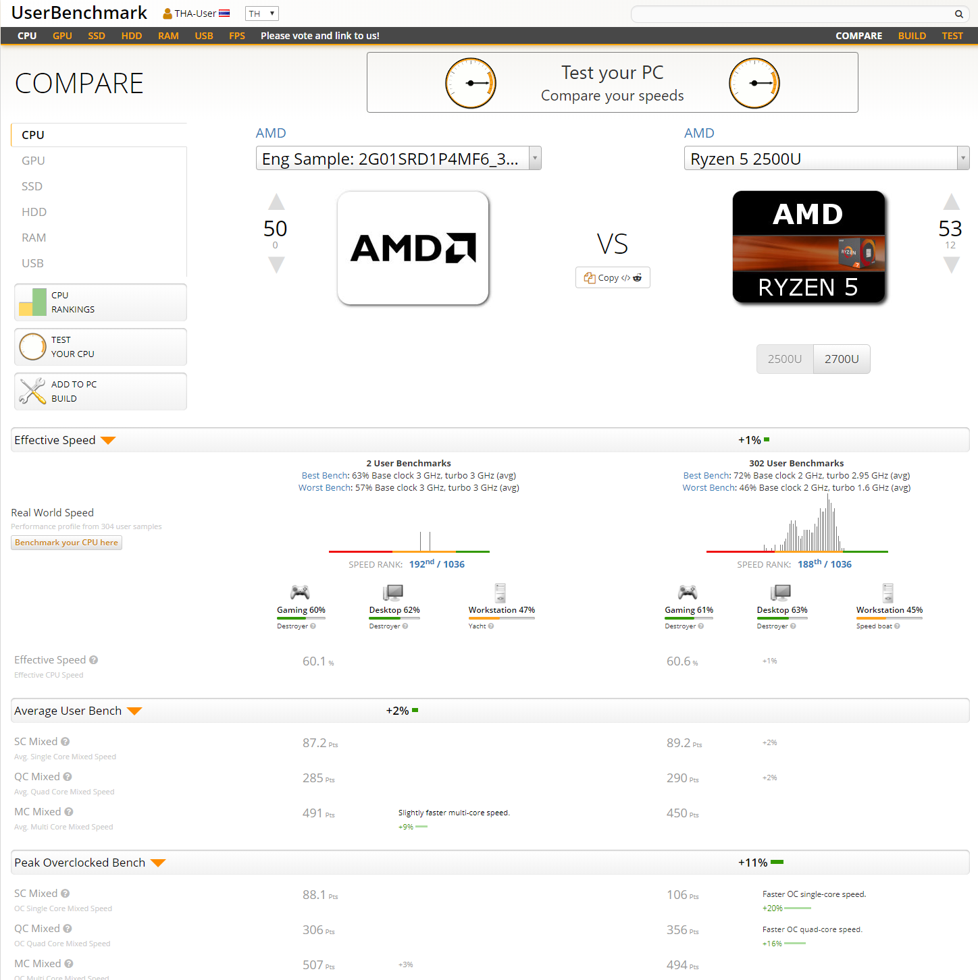Click the CPU Rankings bar chart icon
Screen dimensions: 978x980
(32, 302)
